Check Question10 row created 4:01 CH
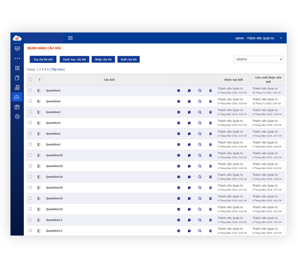298x268 pixels. 30,198
